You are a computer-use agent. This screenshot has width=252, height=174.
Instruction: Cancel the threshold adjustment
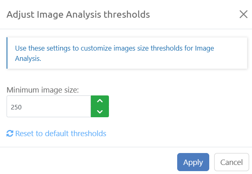(x=231, y=162)
